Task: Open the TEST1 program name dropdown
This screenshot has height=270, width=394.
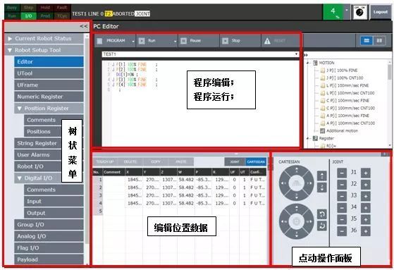Action: 297,54
